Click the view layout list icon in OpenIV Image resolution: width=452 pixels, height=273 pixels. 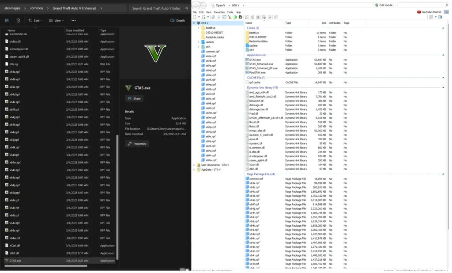(431, 17)
